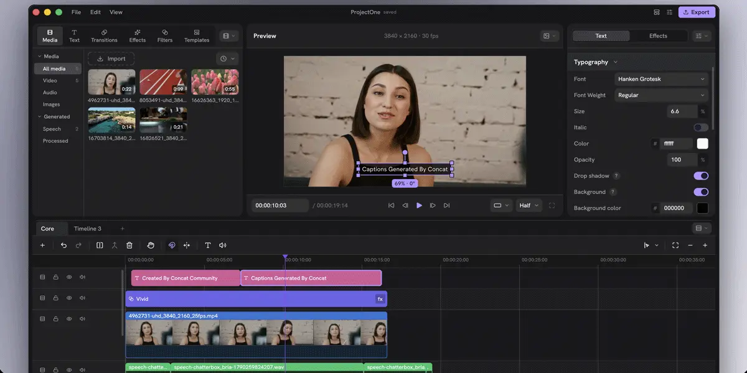747x373 pixels.
Task: Click the Export button
Action: 696,12
